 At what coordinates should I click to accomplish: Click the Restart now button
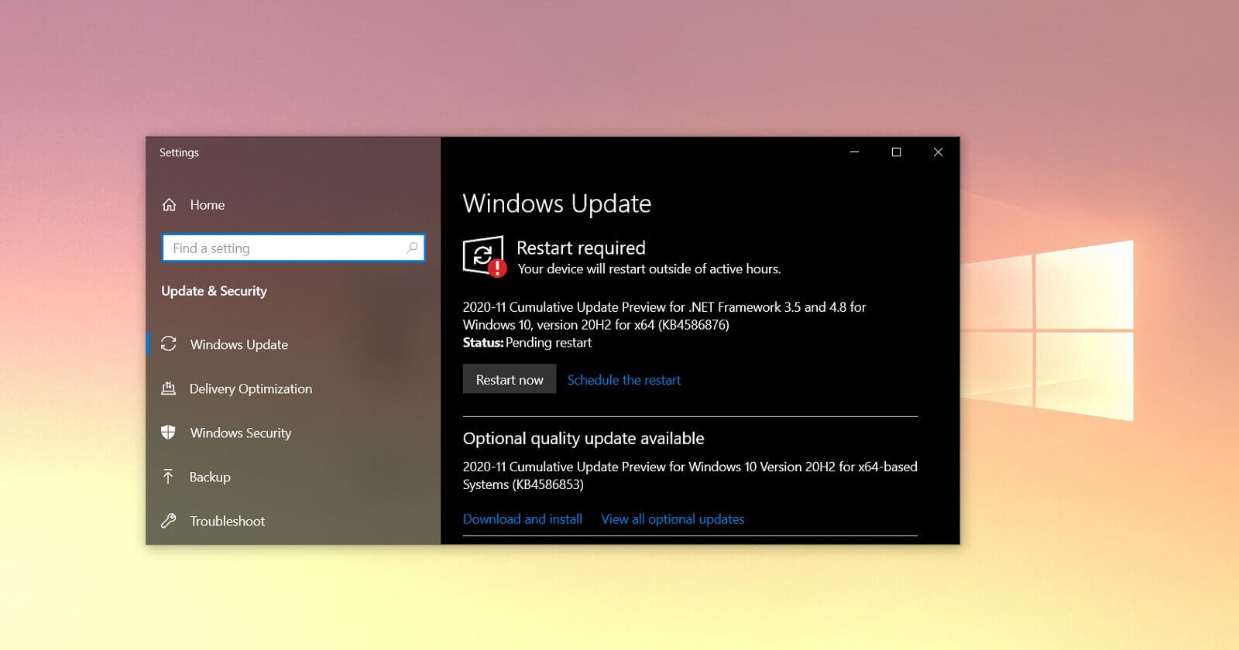[x=510, y=379]
